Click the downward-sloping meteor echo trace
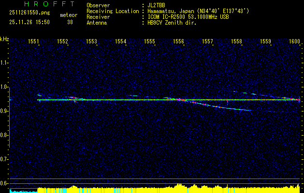Viewport: 304px width, 193px height. [x=222, y=107]
